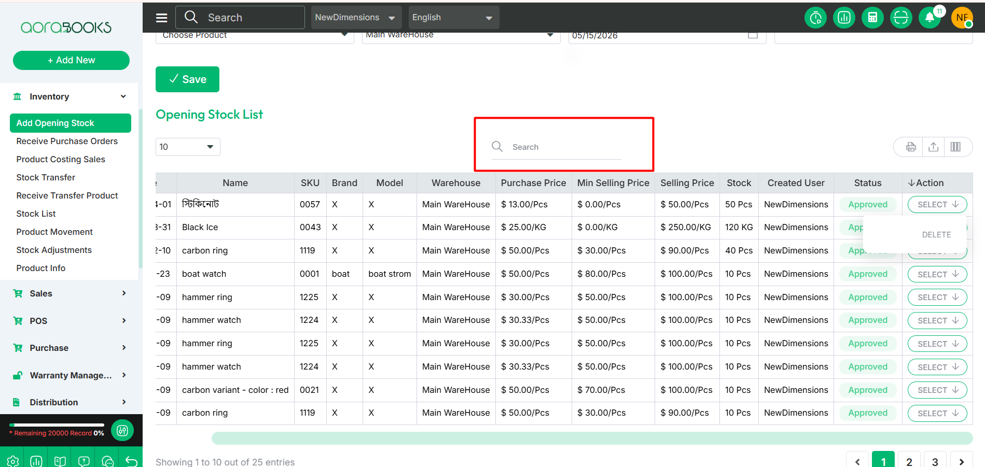
Task: Open the NewDimensions company dropdown
Action: tap(356, 17)
